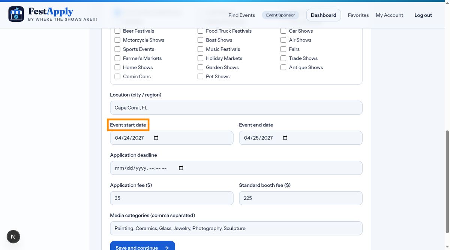This screenshot has width=450, height=250.
Task: Toggle the Comic Cons checkbox
Action: pyautogui.click(x=117, y=76)
